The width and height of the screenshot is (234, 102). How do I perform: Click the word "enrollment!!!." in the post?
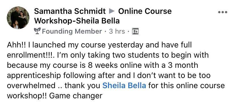coord(31,55)
